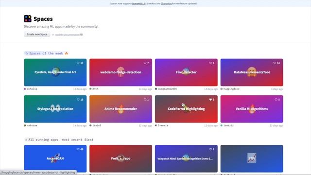Open the Vakyansh Hindi Speech Recognition Demo card
This screenshot has height=175, width=311.
[x=186, y=158]
